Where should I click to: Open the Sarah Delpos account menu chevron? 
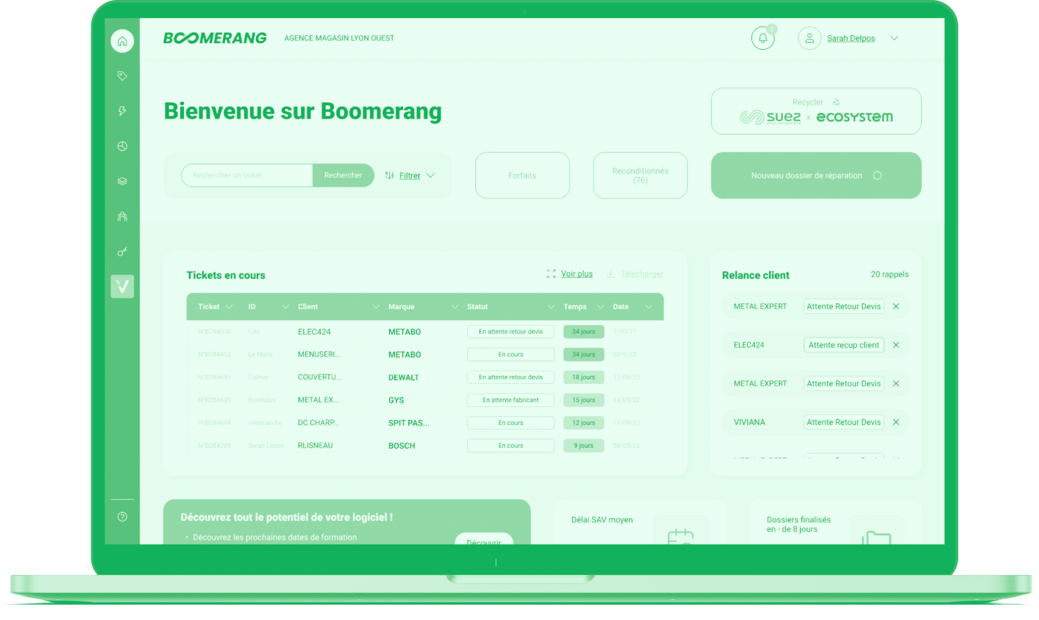tap(894, 38)
